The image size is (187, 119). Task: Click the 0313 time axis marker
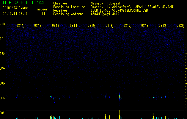coord(56,26)
